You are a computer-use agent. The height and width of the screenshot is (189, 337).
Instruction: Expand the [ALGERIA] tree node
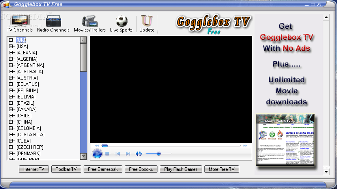pyautogui.click(x=11, y=59)
